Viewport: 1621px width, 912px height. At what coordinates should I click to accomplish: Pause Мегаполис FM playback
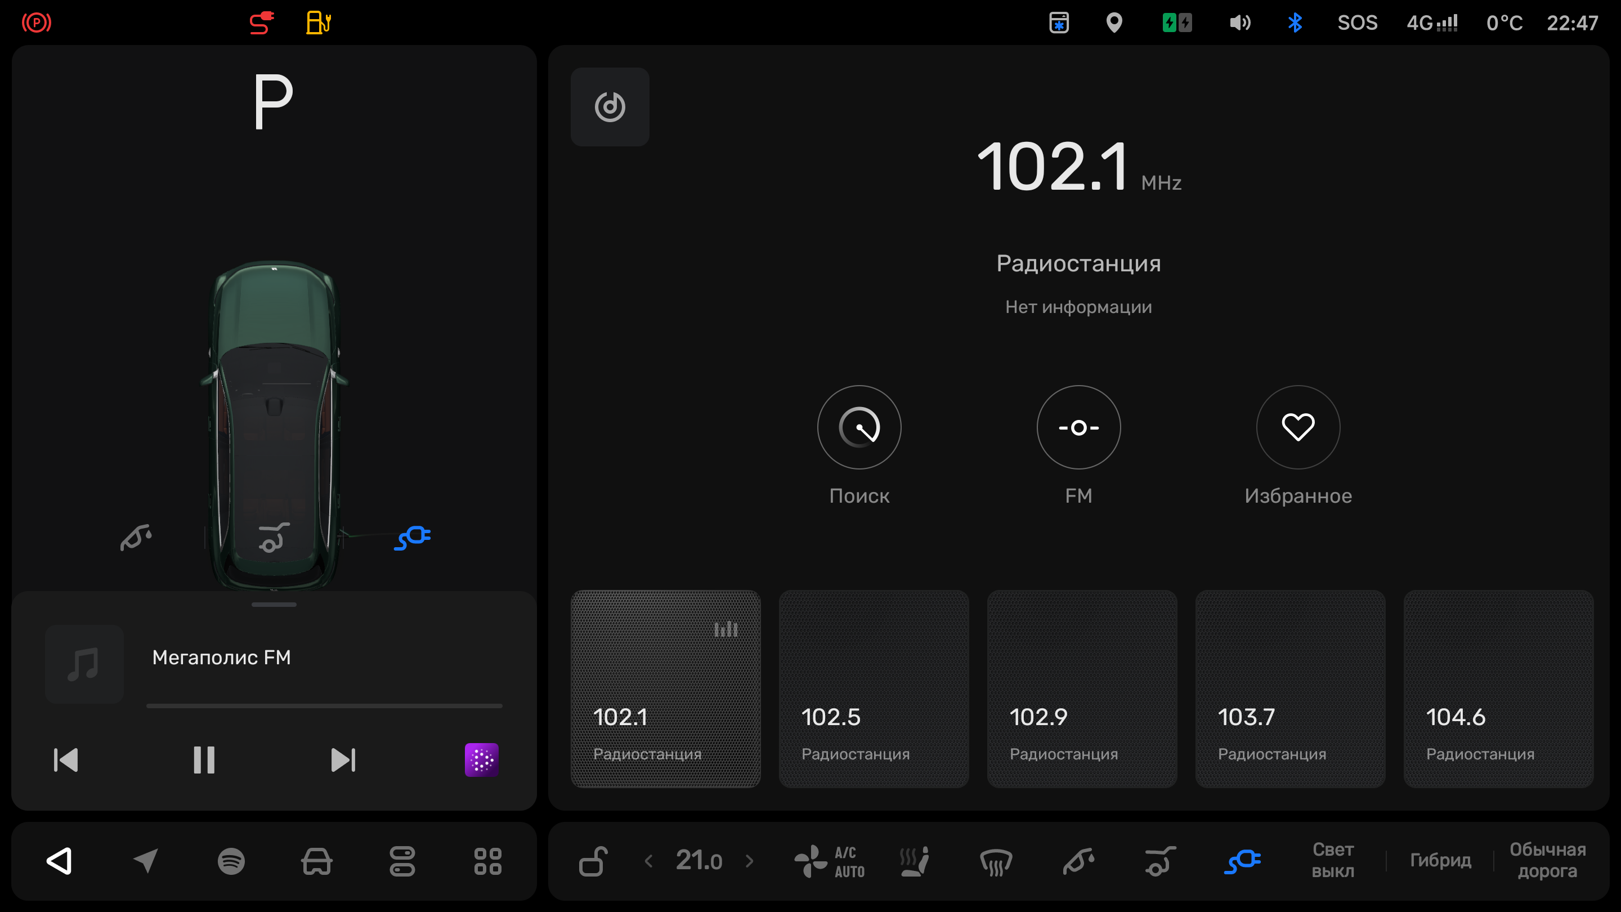pos(204,759)
